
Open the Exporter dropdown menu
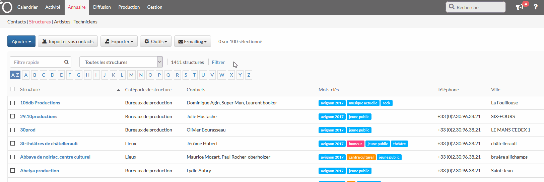pyautogui.click(x=119, y=41)
